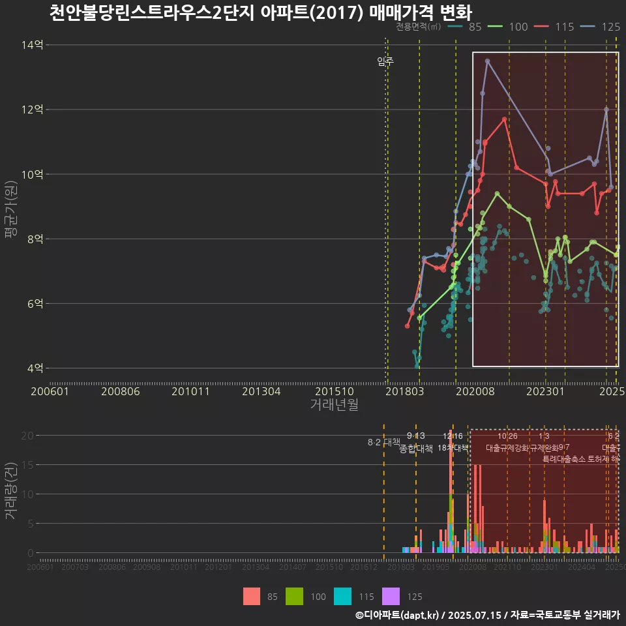Click the 202110 label on the volume chart axis
Image resolution: width=626 pixels, height=626 pixels.
[x=507, y=567]
